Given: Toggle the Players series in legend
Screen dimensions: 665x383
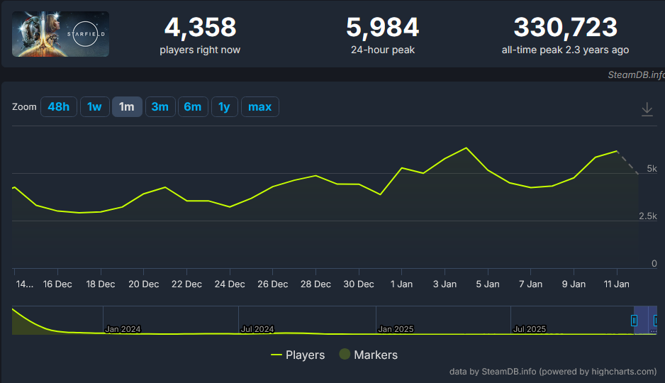Looking at the screenshot, I should [298, 355].
